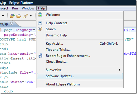Select the highlighter pen toolbar icon
This screenshot has width=137, height=94.
(x=25, y=16)
